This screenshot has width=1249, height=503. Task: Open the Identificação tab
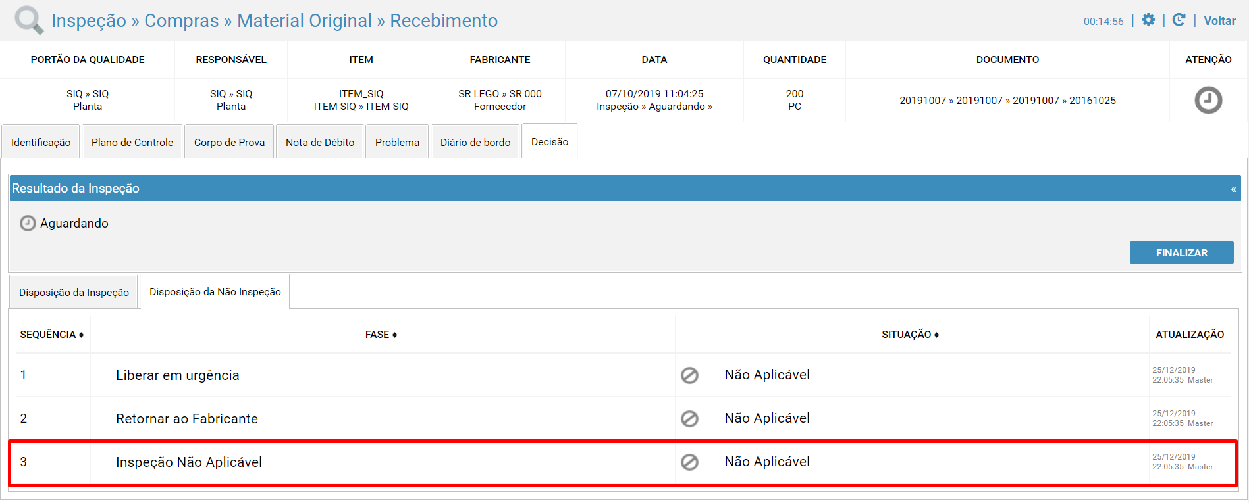tap(41, 142)
